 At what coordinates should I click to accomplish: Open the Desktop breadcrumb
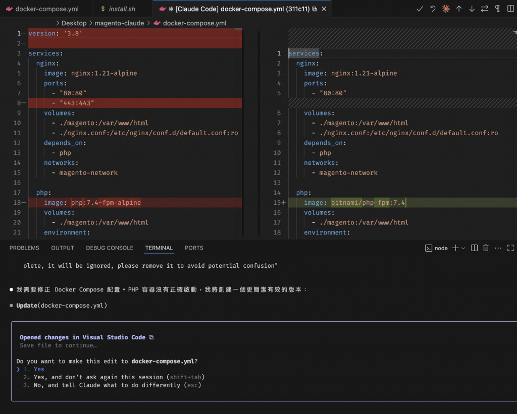(x=74, y=23)
